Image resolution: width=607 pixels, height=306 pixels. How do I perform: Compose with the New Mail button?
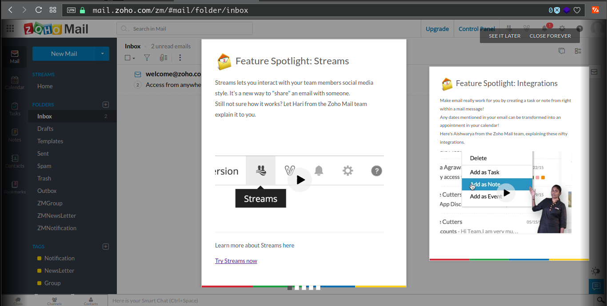[x=64, y=54]
